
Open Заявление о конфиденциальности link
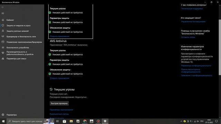(x=196, y=75)
